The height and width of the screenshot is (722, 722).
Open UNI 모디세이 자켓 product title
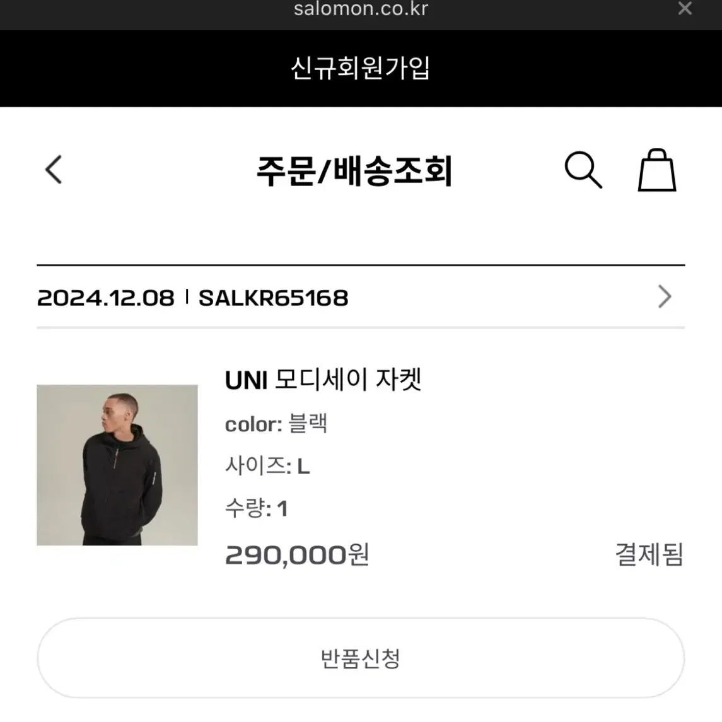[x=323, y=380]
